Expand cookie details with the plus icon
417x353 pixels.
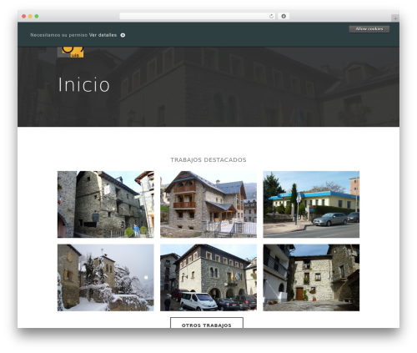(x=123, y=35)
